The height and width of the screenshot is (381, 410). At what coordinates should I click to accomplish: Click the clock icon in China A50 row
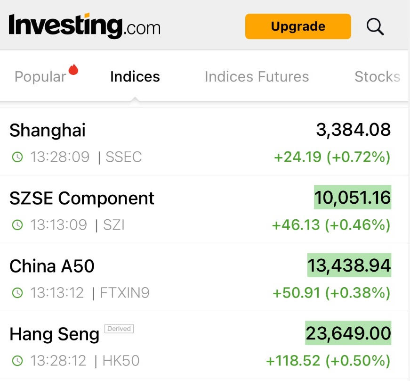pyautogui.click(x=17, y=293)
